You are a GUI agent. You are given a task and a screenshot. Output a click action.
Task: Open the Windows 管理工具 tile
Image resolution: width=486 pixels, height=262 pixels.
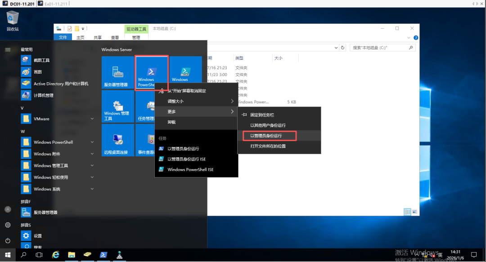(118, 106)
